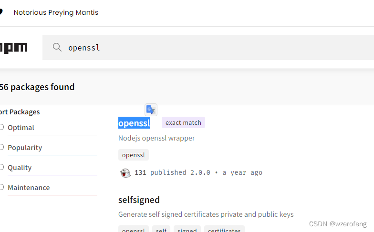
Task: Click the 'self' keyword tag
Action: [x=161, y=230]
